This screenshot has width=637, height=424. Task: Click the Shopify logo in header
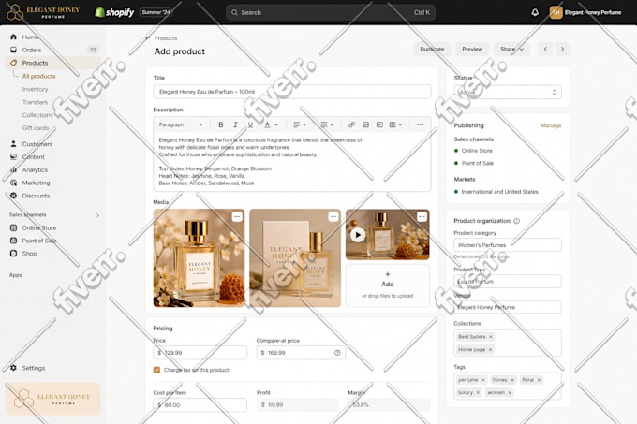[114, 12]
